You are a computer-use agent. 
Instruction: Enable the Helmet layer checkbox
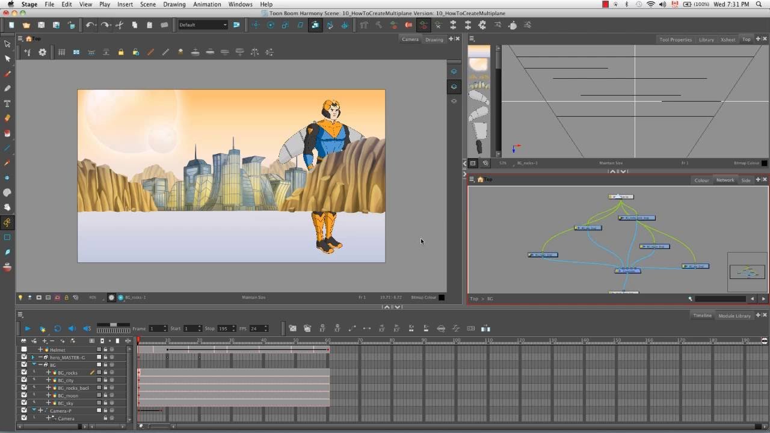(x=24, y=349)
